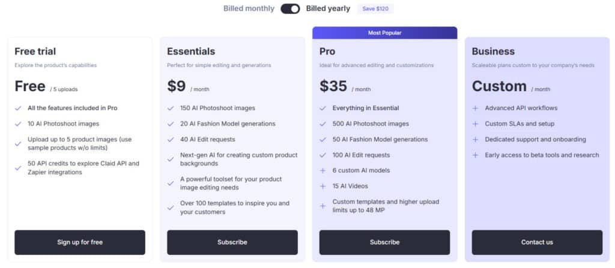The height and width of the screenshot is (268, 615).
Task: Subscribe to the Essentials plan
Action: 232,242
